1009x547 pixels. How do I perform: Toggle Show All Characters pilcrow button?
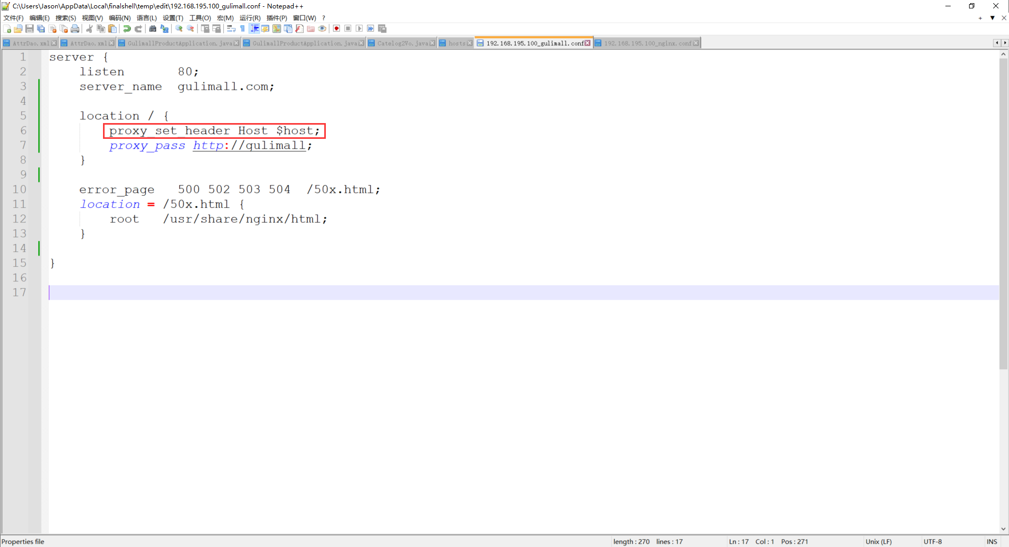click(242, 29)
